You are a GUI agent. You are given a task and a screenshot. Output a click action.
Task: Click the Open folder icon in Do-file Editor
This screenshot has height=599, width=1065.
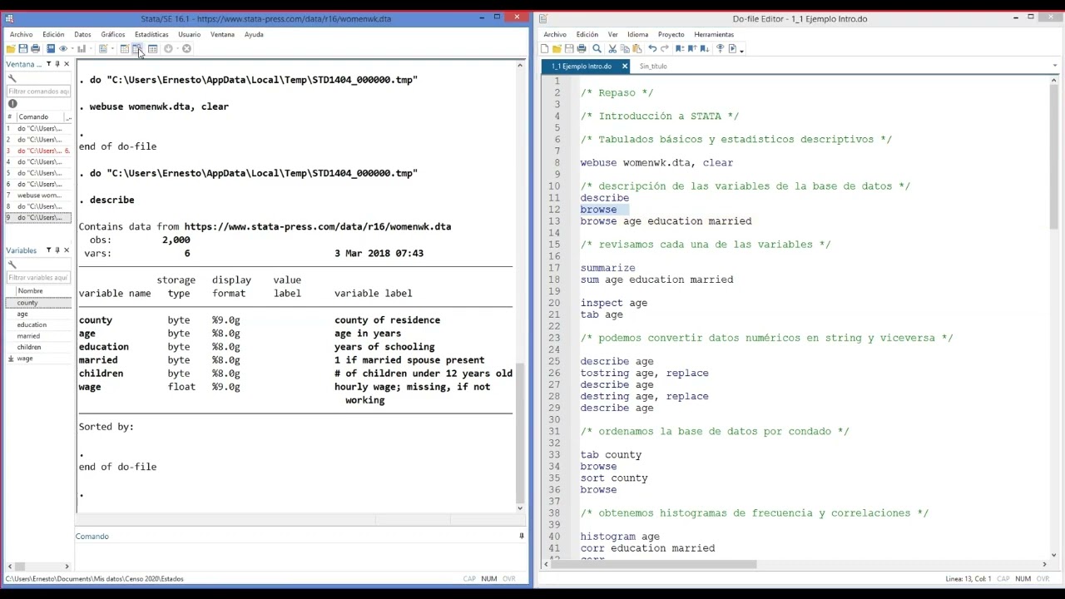point(557,48)
